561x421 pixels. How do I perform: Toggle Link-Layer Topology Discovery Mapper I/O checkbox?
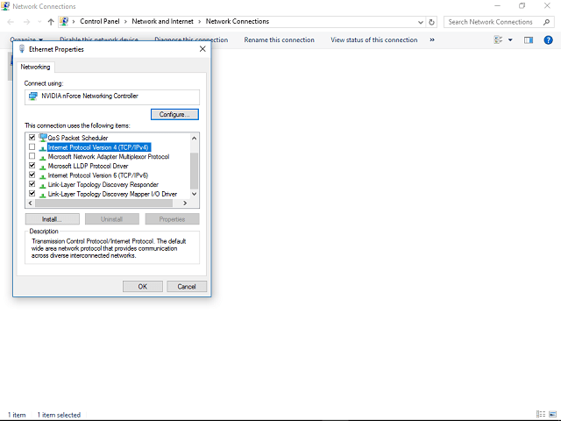click(x=32, y=193)
